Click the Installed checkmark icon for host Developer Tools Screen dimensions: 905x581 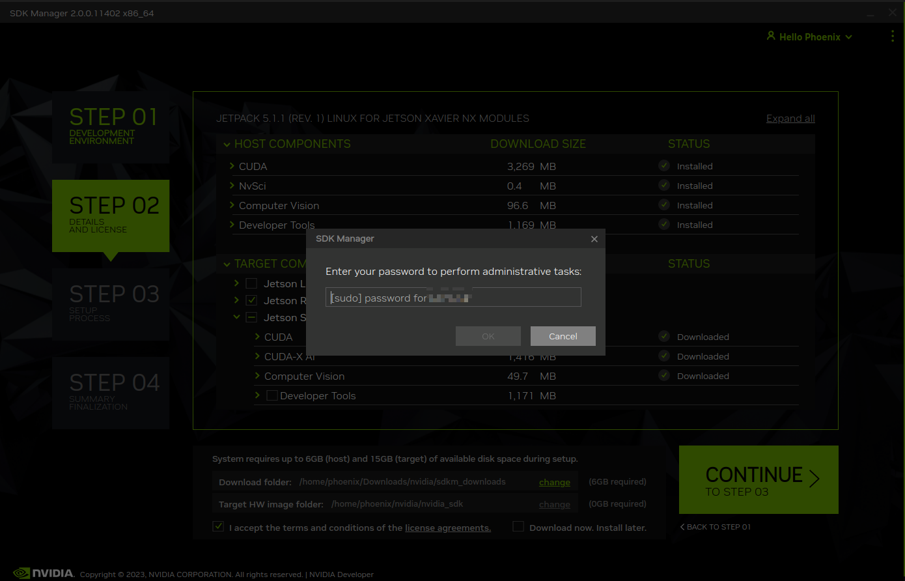[664, 225]
